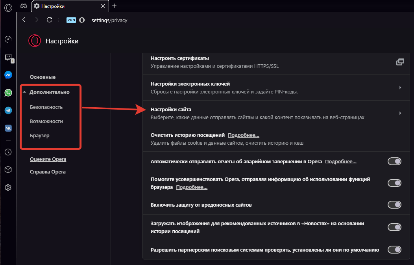Open a new tab with plus button
This screenshot has height=265, width=414.
pos(115,6)
